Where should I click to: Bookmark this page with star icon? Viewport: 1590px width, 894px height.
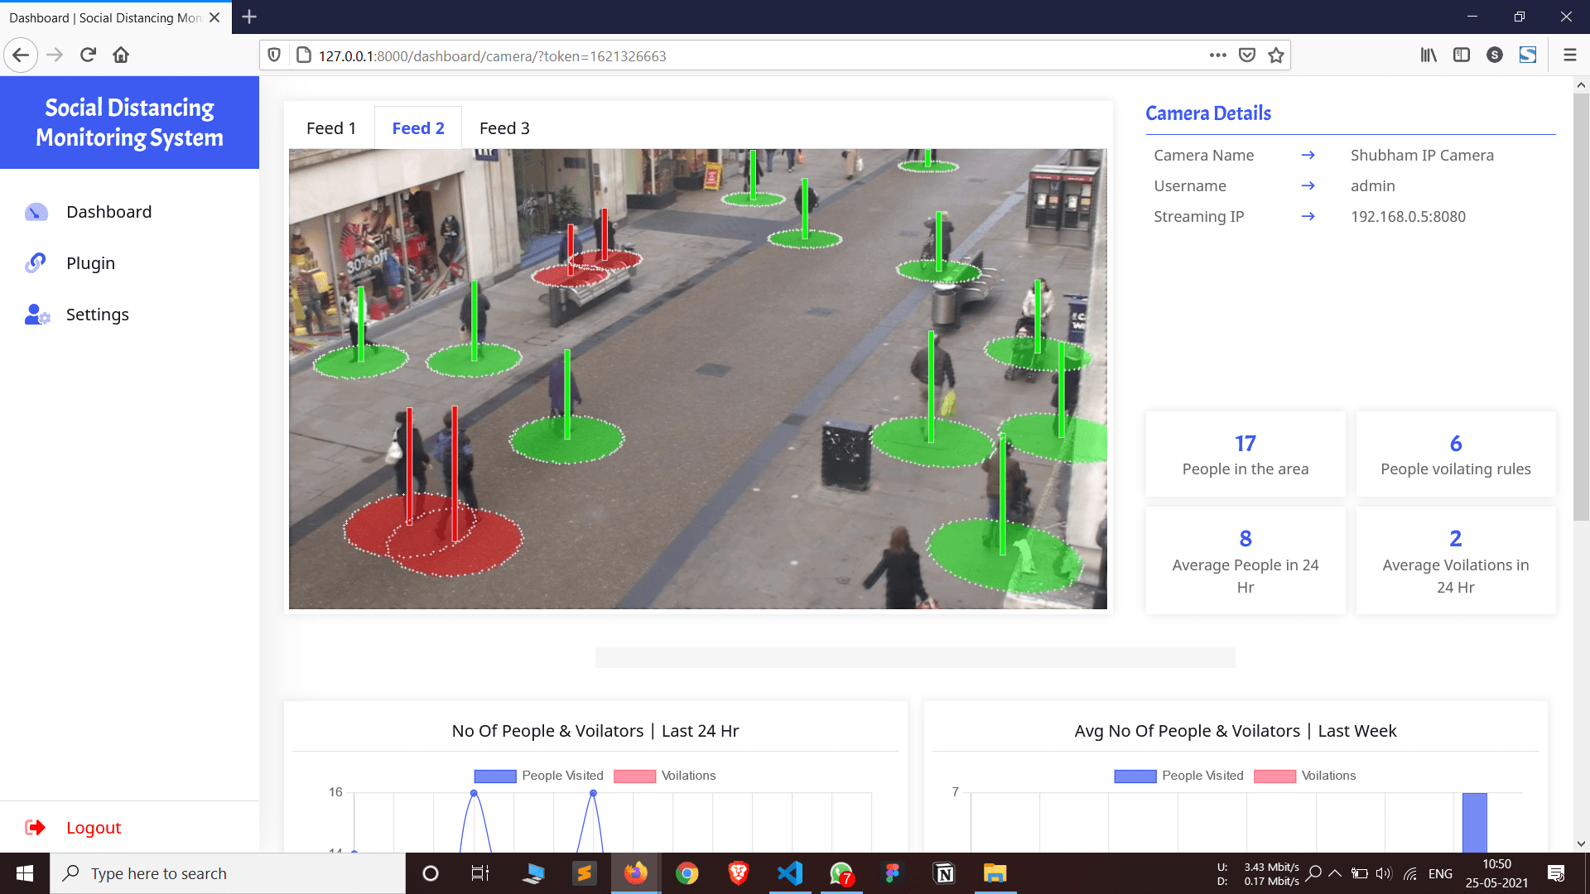tap(1276, 55)
